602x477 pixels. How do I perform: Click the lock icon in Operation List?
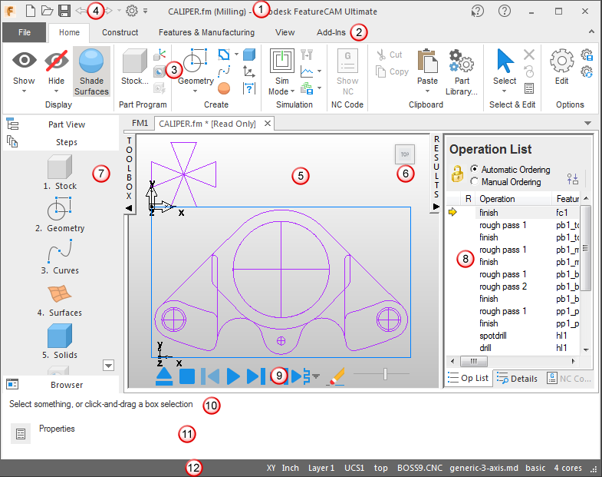pos(457,174)
